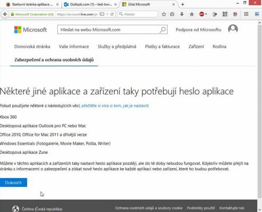Follow přečtěte si více o tom link
The image size is (262, 212).
pos(115,106)
